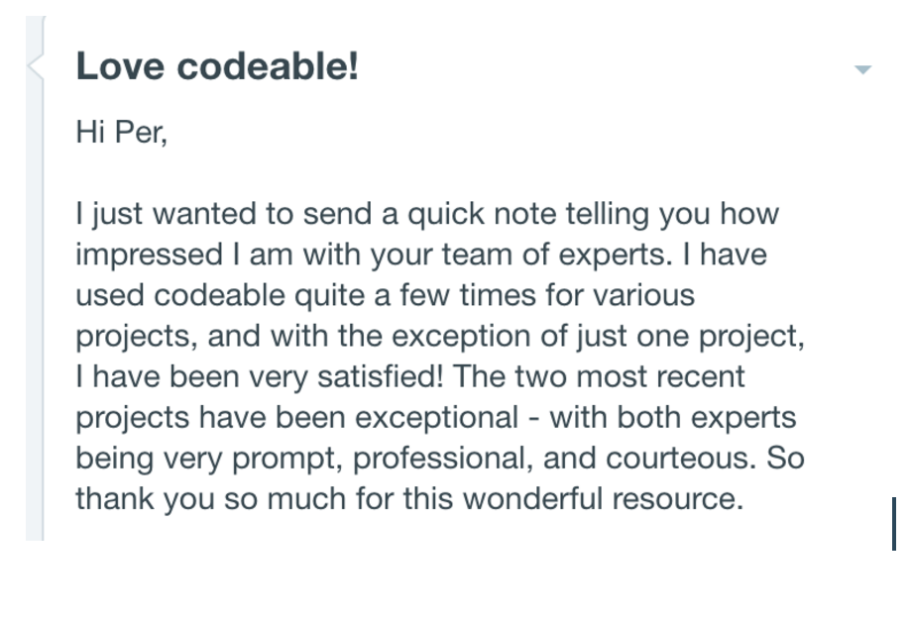Viewport: 910px width, 620px height.
Task: Click the word "projects," starting the fourth line
Action: [x=137, y=337]
